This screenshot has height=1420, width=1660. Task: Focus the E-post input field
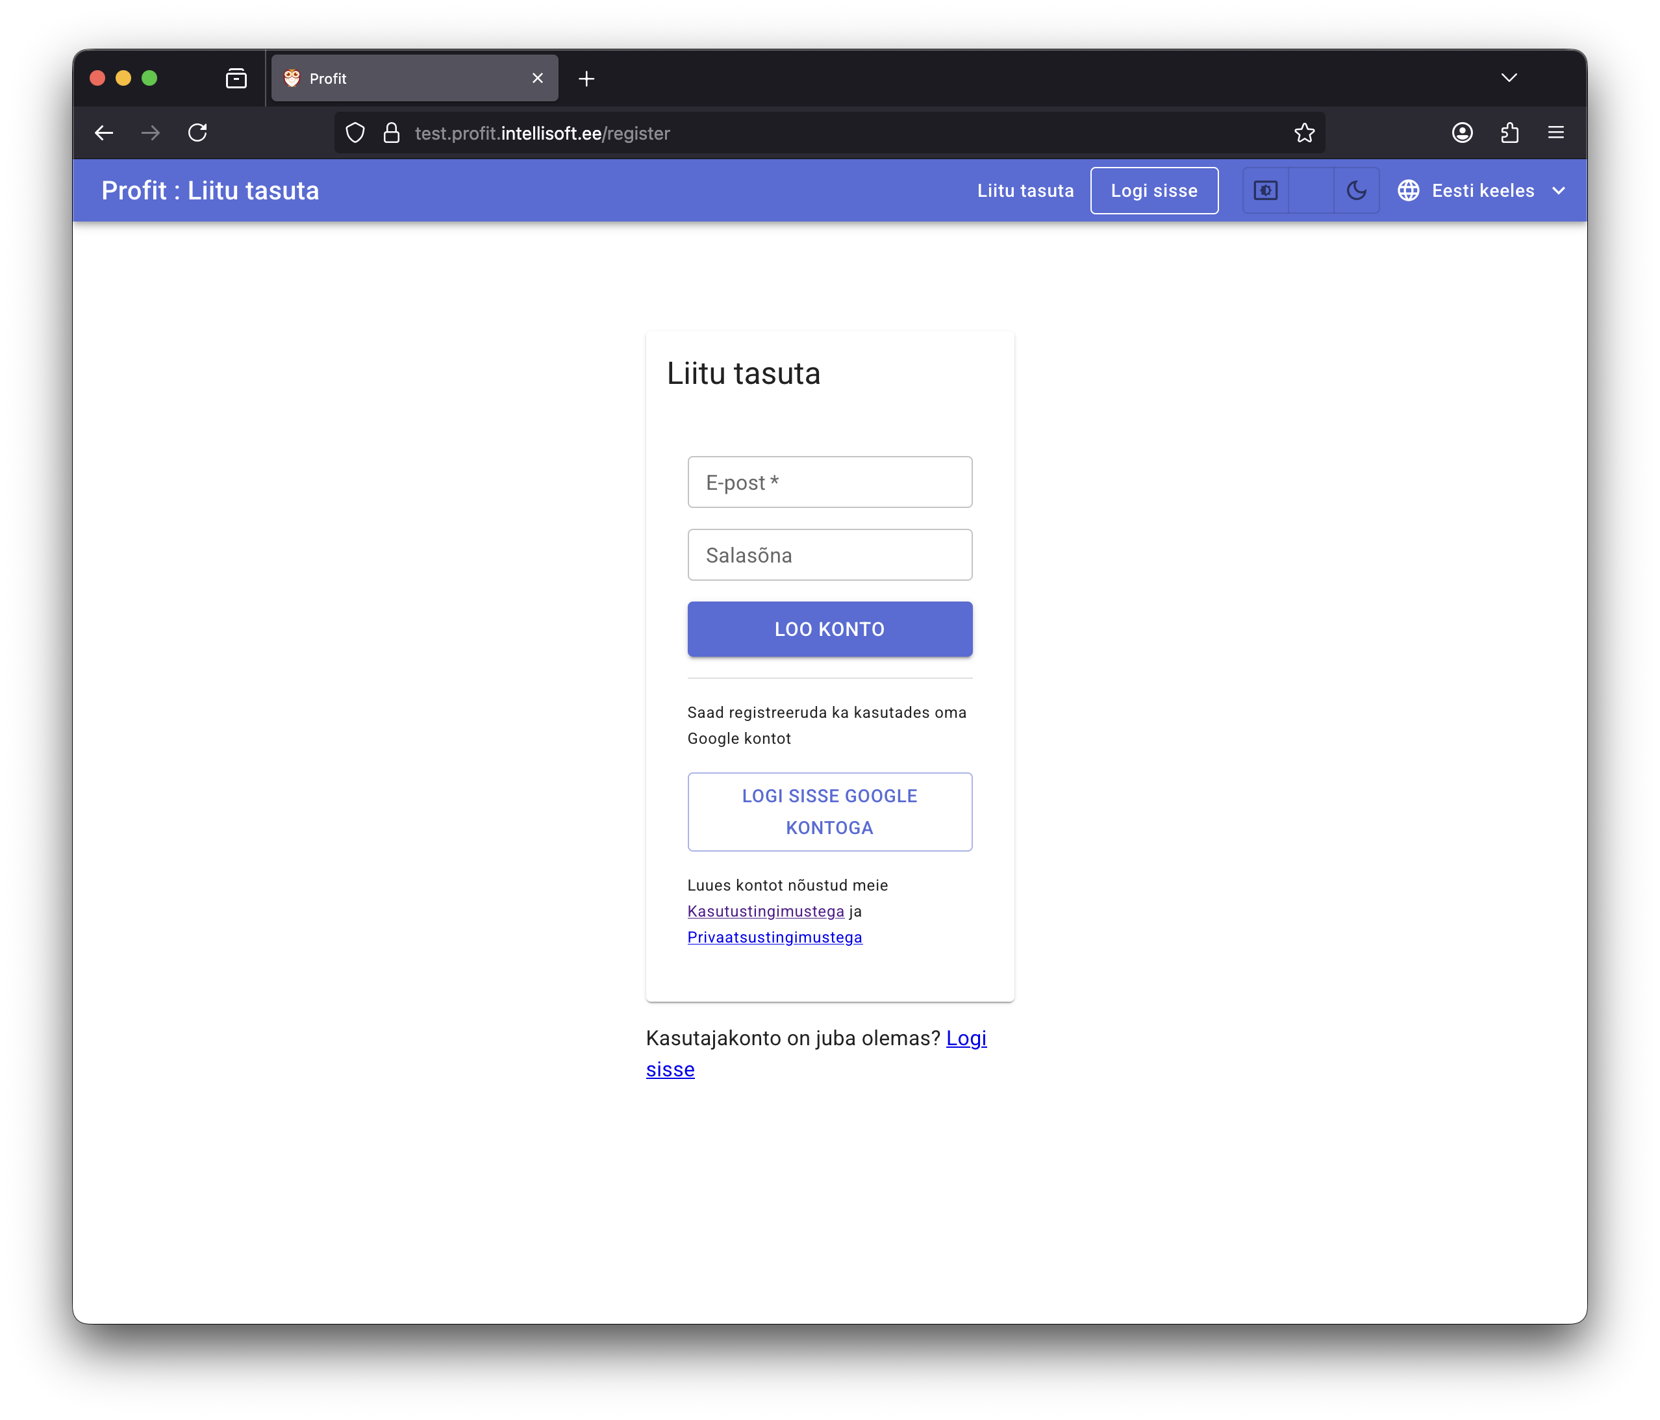pyautogui.click(x=829, y=483)
